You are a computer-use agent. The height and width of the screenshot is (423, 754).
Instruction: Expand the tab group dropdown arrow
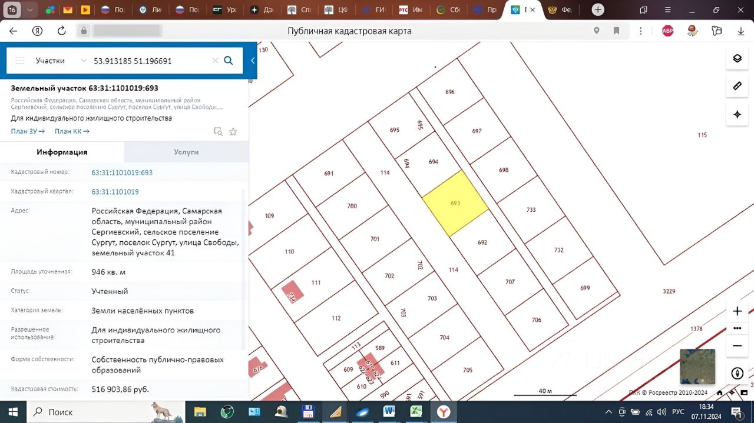pyautogui.click(x=29, y=10)
